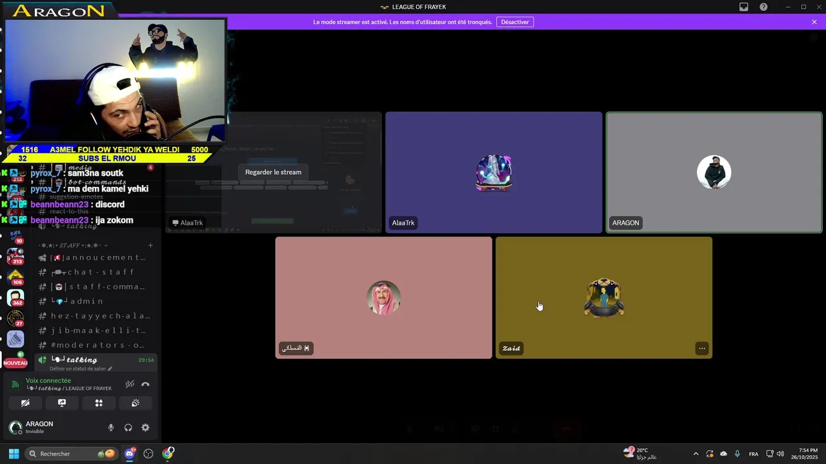Open the staff-comma… channel
The width and height of the screenshot is (826, 464).
95,287
